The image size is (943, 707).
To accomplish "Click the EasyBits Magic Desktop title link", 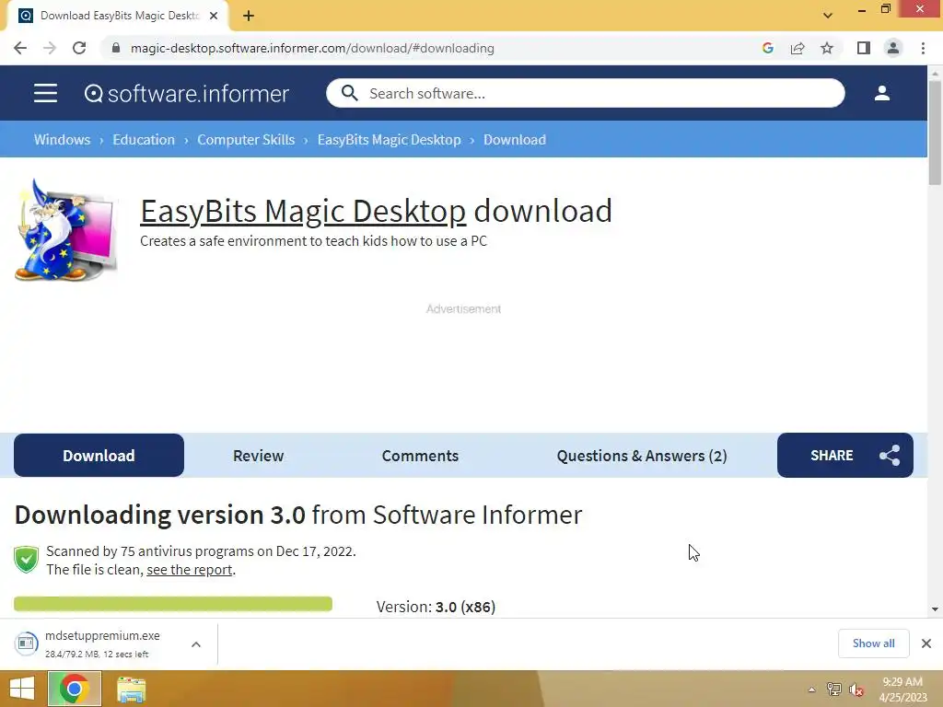I will coord(303,211).
